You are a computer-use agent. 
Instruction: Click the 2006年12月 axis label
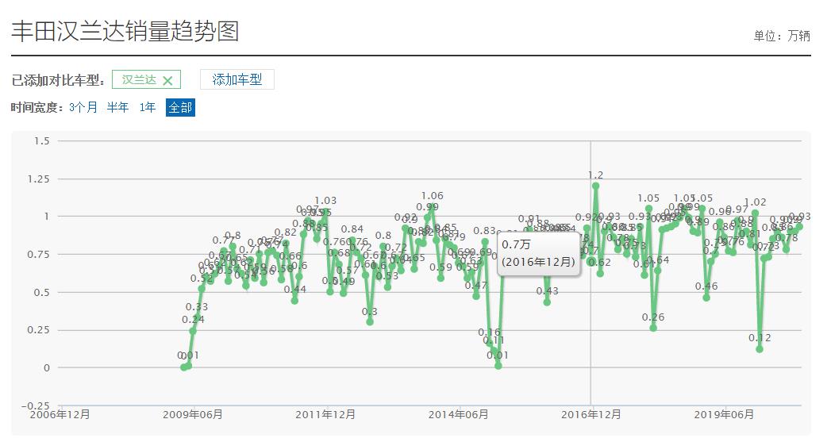[60, 414]
